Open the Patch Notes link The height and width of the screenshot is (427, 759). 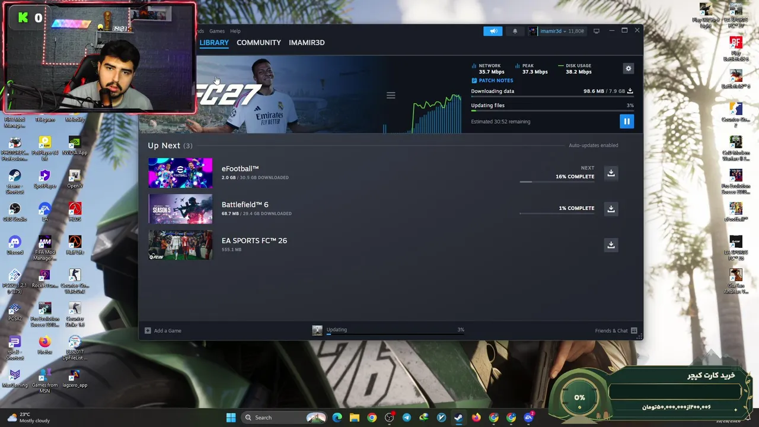[x=492, y=81]
